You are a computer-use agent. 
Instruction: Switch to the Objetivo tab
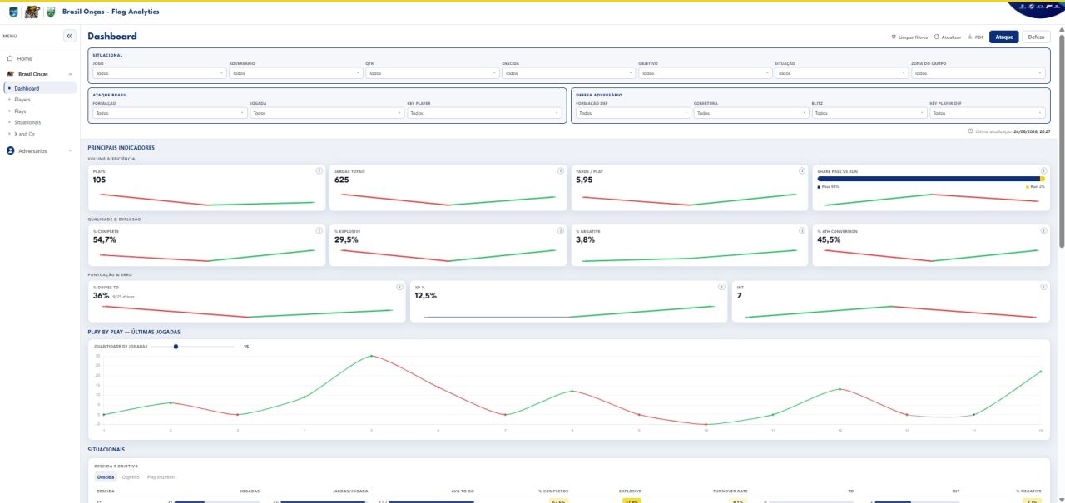pyautogui.click(x=131, y=477)
